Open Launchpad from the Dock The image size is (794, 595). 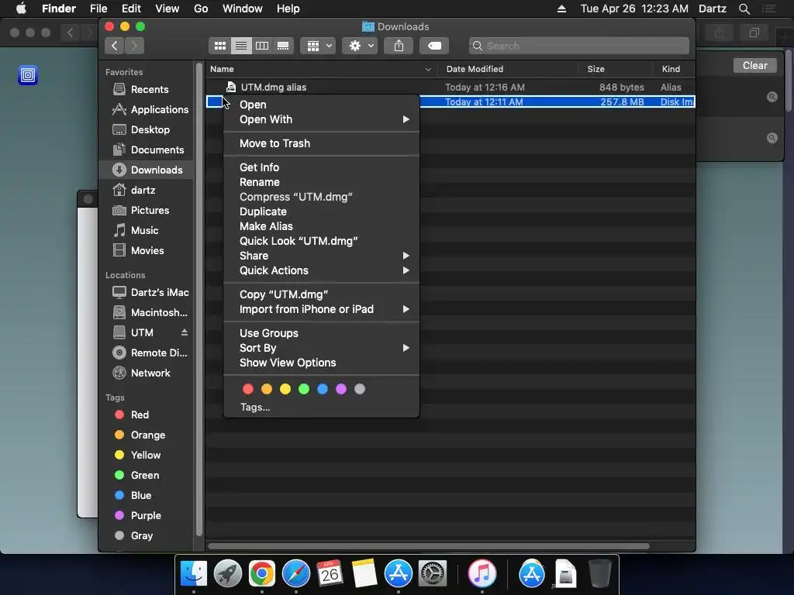(x=227, y=574)
